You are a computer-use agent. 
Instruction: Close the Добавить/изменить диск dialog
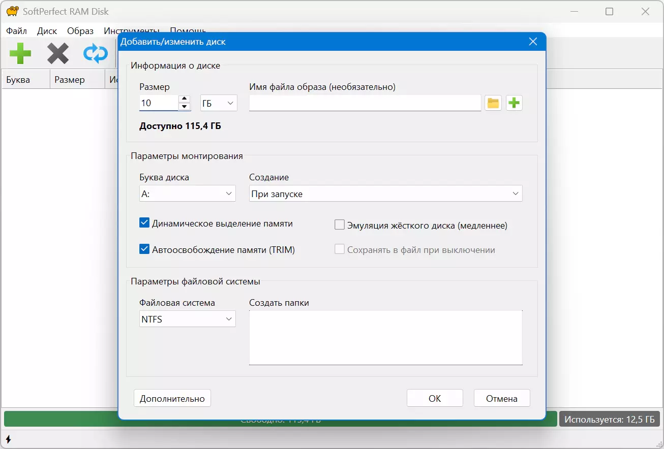533,42
